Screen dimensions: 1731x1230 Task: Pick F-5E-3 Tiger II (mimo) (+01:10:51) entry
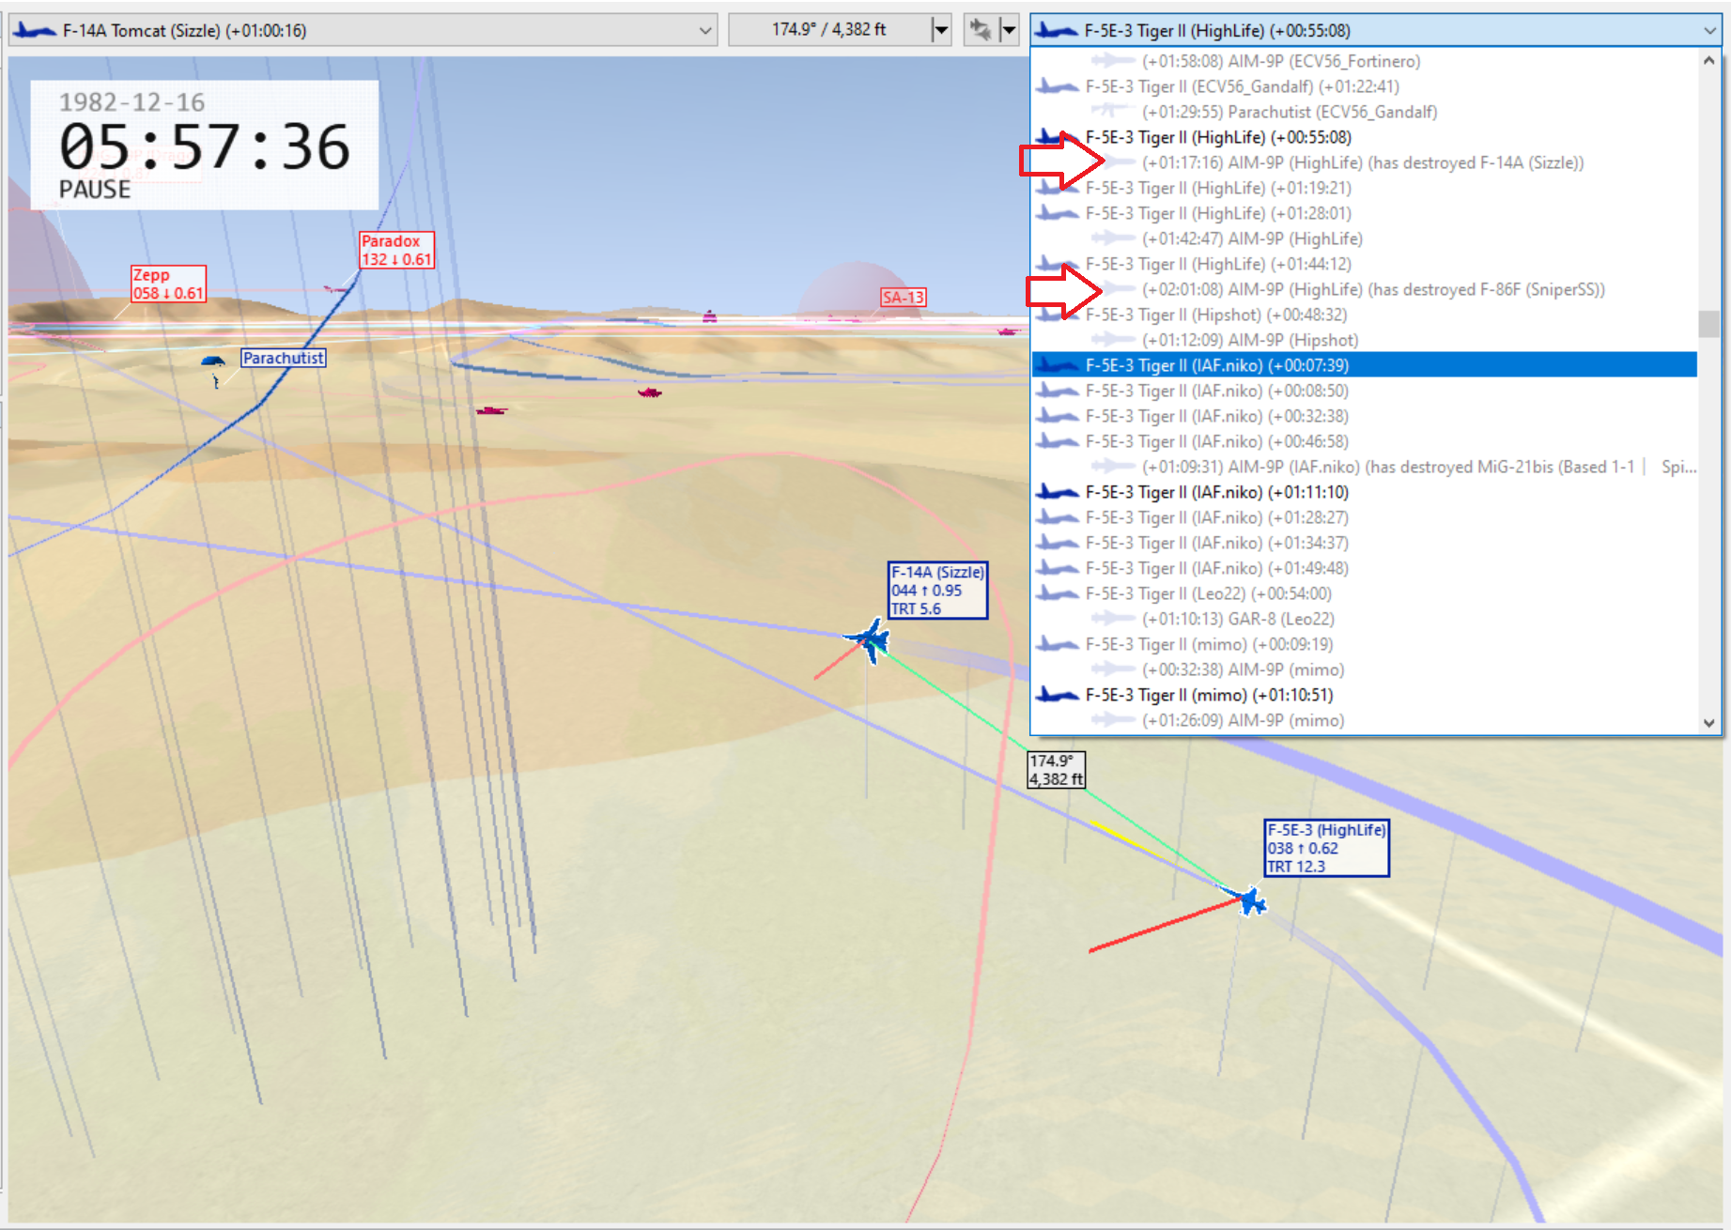(1209, 695)
